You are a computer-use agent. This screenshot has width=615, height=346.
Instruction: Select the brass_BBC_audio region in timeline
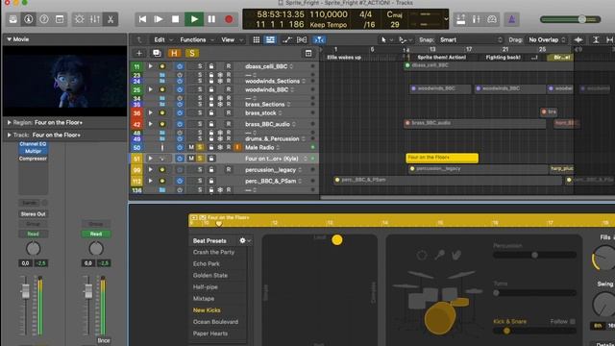[475, 124]
